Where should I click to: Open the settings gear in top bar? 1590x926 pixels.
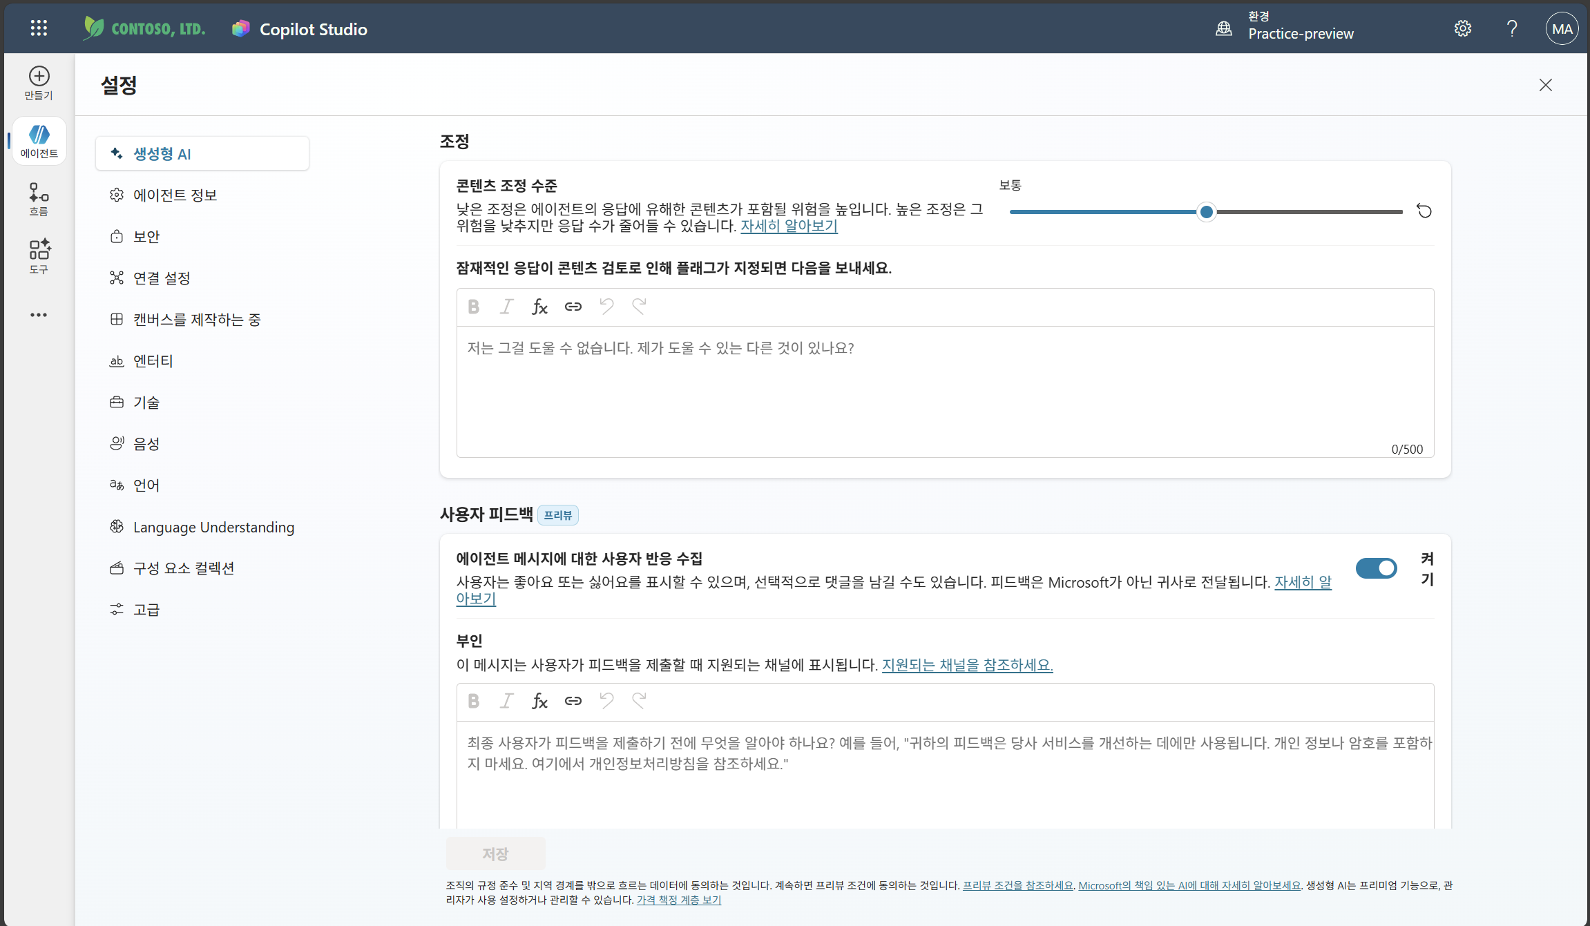click(1462, 28)
